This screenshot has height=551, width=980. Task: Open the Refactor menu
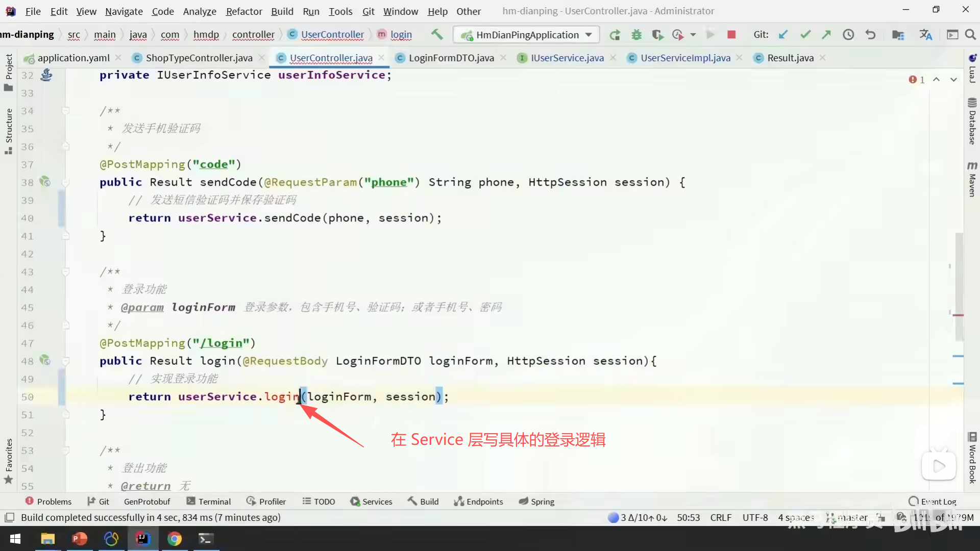pyautogui.click(x=243, y=11)
